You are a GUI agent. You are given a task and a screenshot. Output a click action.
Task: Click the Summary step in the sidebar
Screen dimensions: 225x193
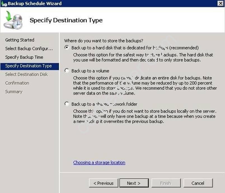(x=14, y=92)
